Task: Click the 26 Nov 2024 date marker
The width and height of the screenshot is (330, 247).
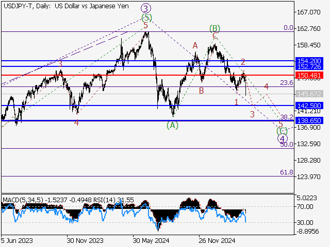Action: pos(217,240)
